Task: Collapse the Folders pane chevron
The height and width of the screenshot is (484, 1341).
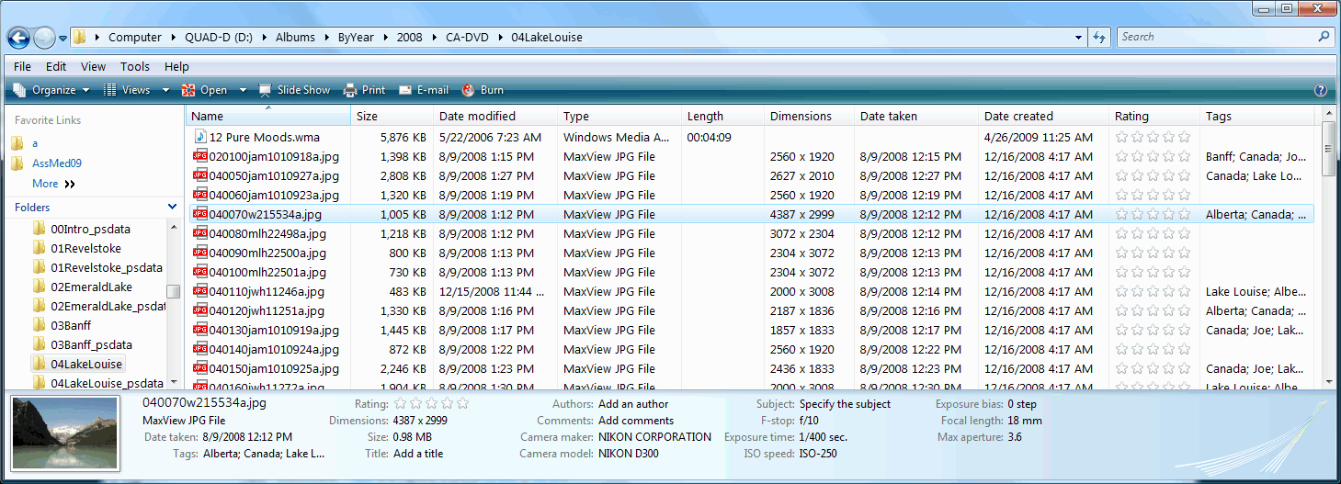Action: [x=172, y=208]
